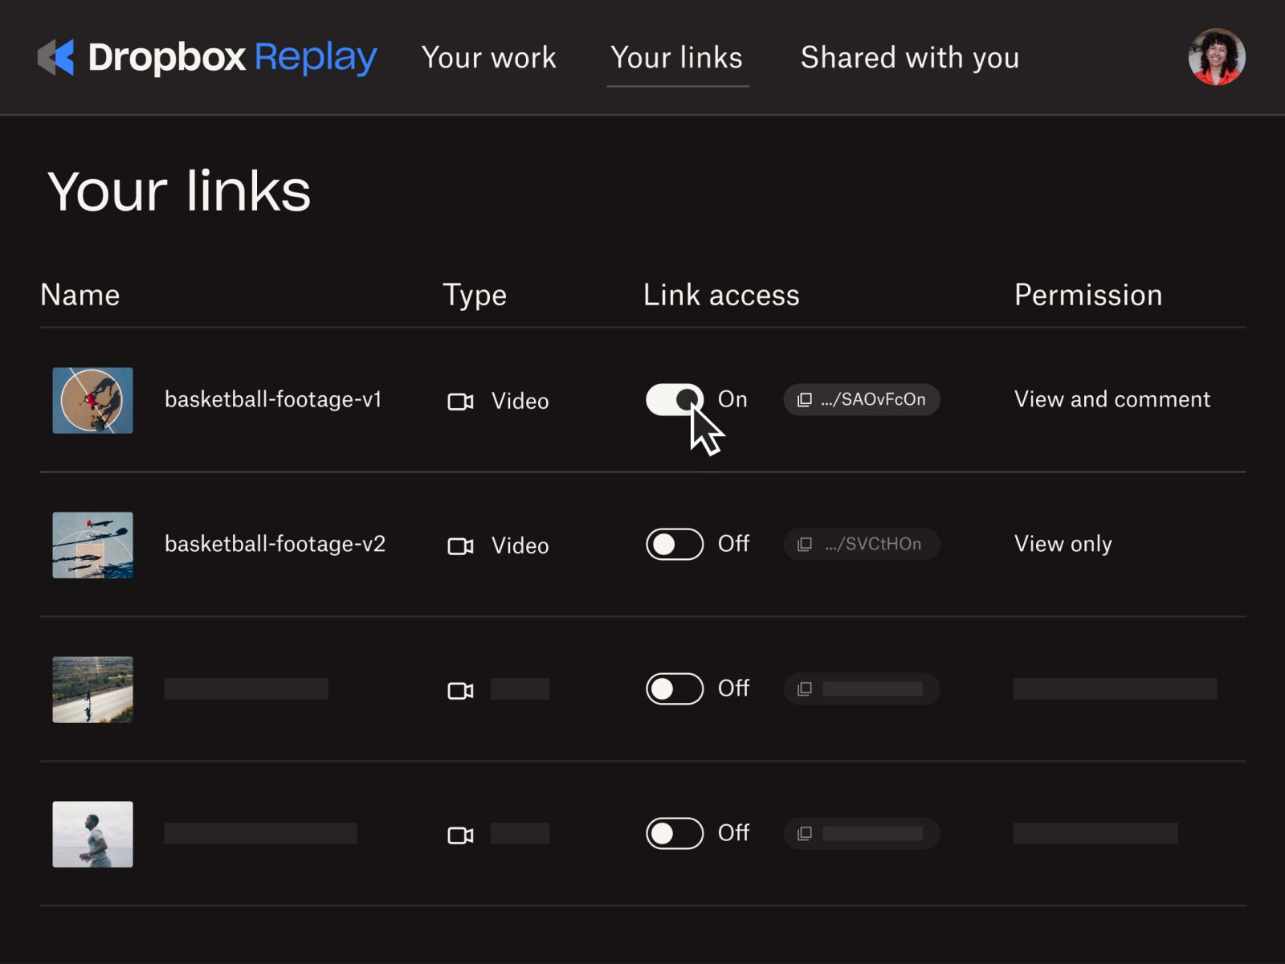Screen dimensions: 1285x964
Task: Click the copy icon beside .../SVCtHOn
Action: tap(804, 544)
